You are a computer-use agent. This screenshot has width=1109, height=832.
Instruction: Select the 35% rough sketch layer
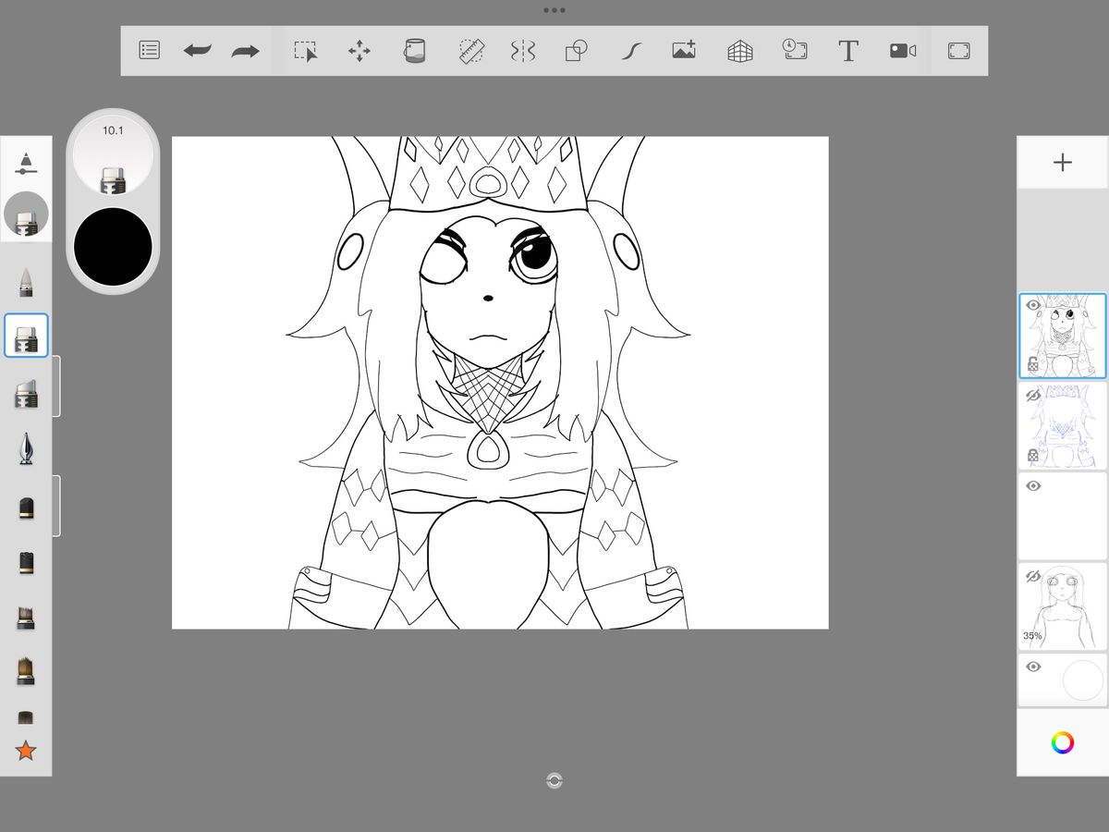(x=1063, y=606)
